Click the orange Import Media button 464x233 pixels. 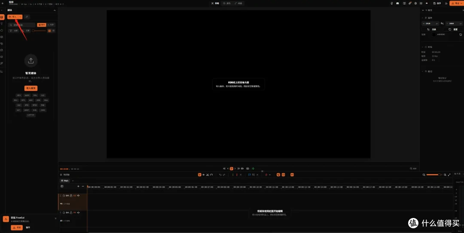[31, 88]
